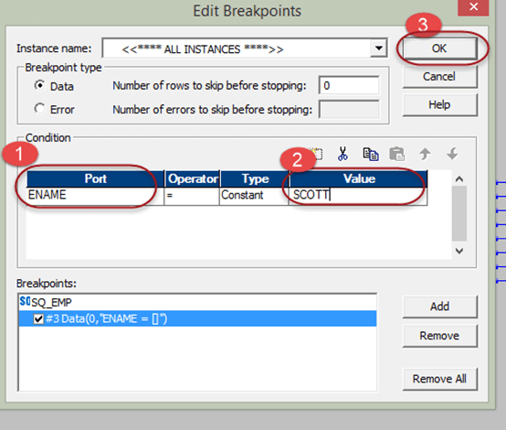Image resolution: width=506 pixels, height=430 pixels.
Task: Click the new condition icon
Action: (317, 154)
